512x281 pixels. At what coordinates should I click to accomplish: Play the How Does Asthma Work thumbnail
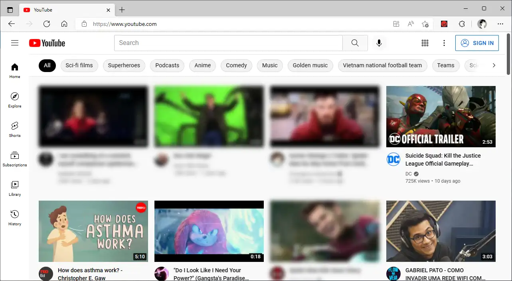click(x=93, y=231)
